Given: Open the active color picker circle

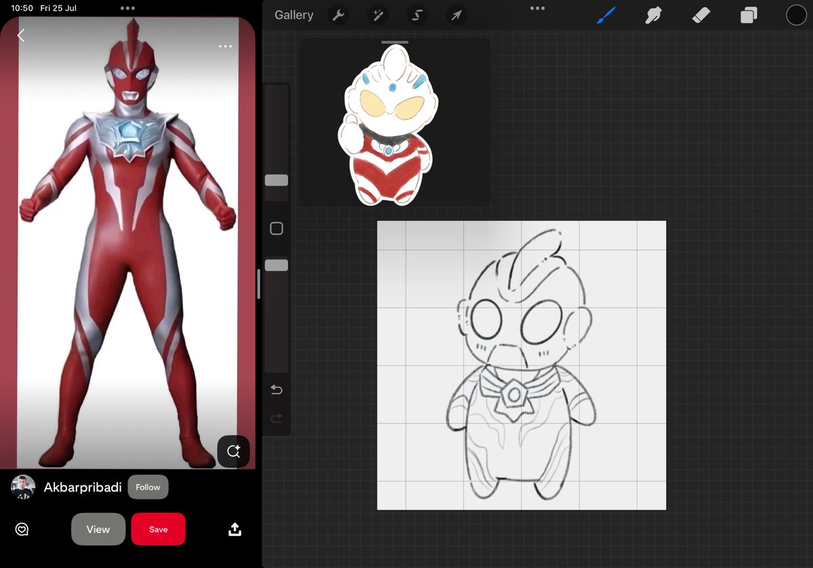Looking at the screenshot, I should pyautogui.click(x=796, y=15).
